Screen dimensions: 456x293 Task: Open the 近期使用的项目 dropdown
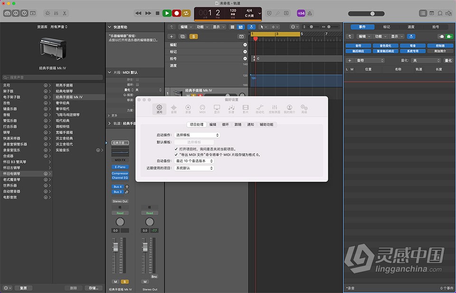[194, 168]
